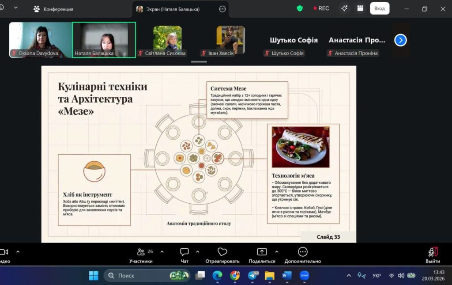Toggle the video camera button
Viewport: 452px width, 285px height.
click(x=4, y=252)
